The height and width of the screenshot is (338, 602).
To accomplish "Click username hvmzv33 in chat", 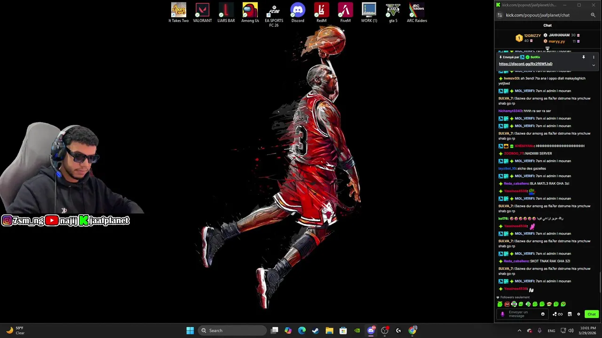I will click(511, 78).
